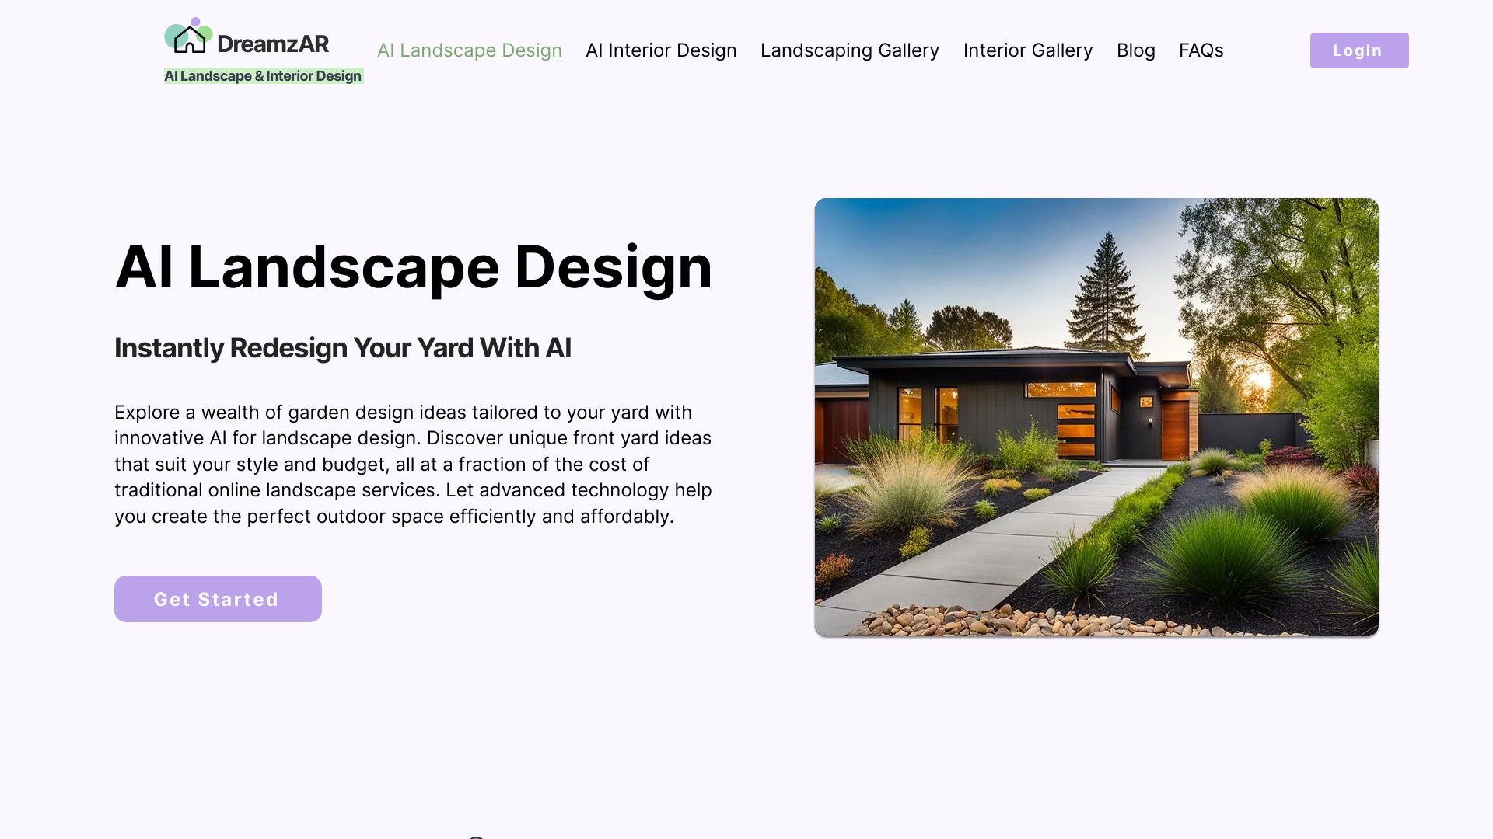Click the Get Started CTA button
This screenshot has height=839, width=1493.
pyautogui.click(x=218, y=598)
